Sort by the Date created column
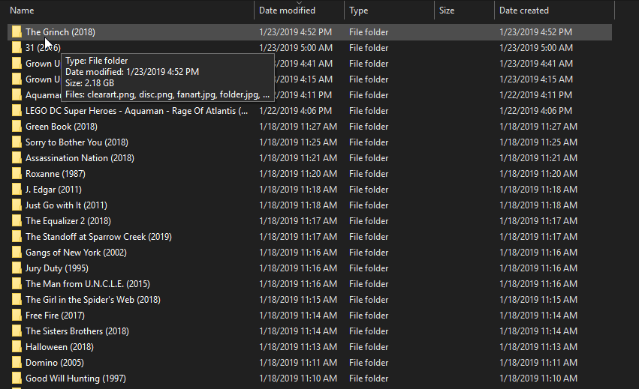639x389 pixels. (524, 10)
